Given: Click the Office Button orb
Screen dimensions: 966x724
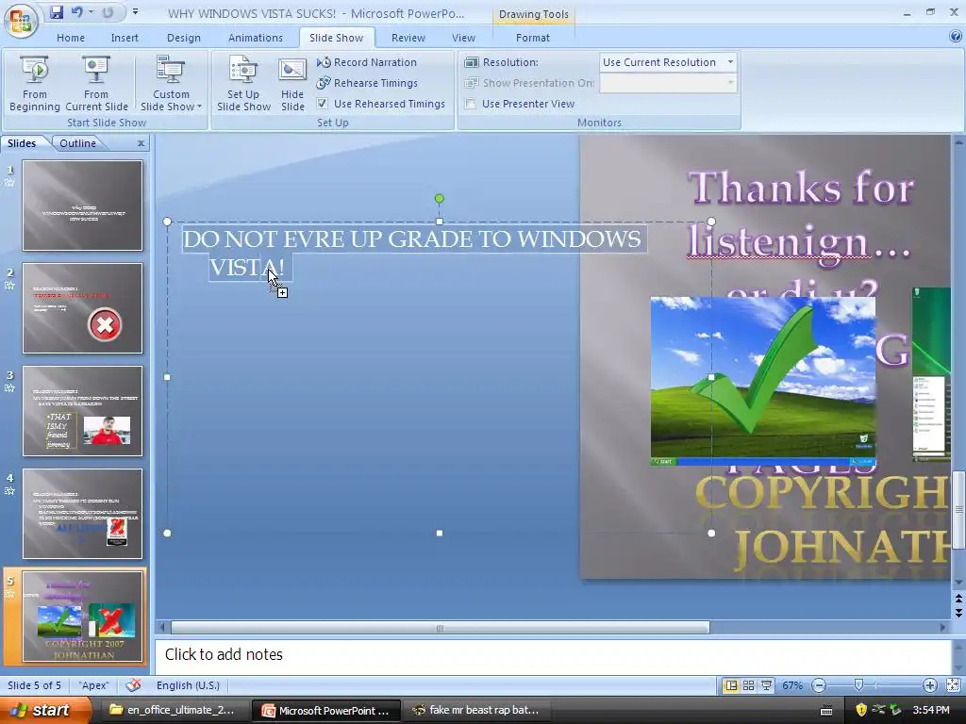Looking at the screenshot, I should click(x=21, y=21).
